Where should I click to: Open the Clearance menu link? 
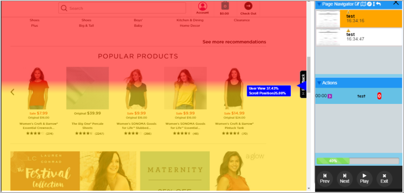pyautogui.click(x=242, y=20)
